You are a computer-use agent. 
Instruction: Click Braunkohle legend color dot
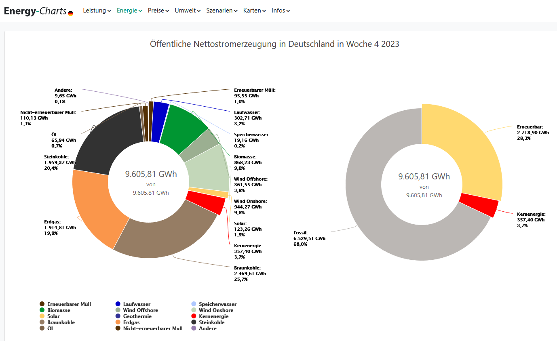(x=42, y=322)
